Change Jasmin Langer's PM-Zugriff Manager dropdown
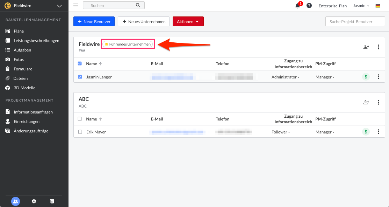The image size is (389, 207). coord(325,77)
